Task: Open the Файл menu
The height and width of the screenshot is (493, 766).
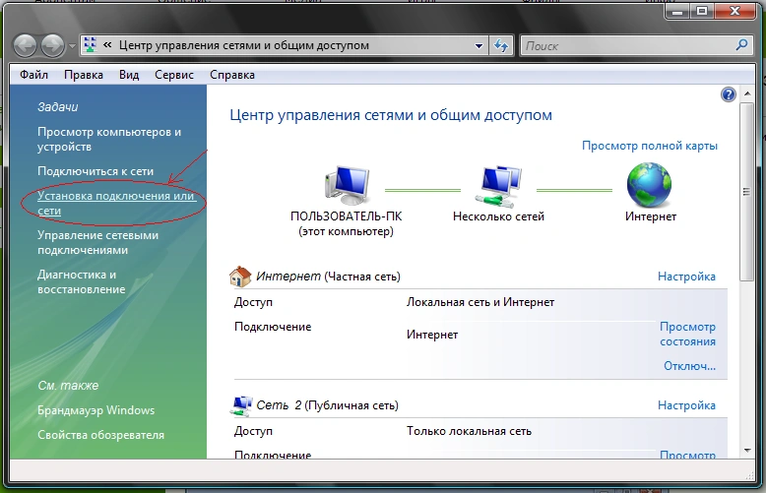Action: 33,75
